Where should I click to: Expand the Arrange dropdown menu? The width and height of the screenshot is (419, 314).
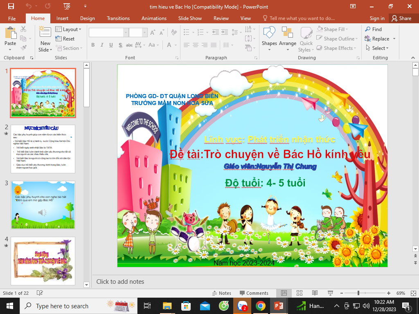pyautogui.click(x=288, y=39)
